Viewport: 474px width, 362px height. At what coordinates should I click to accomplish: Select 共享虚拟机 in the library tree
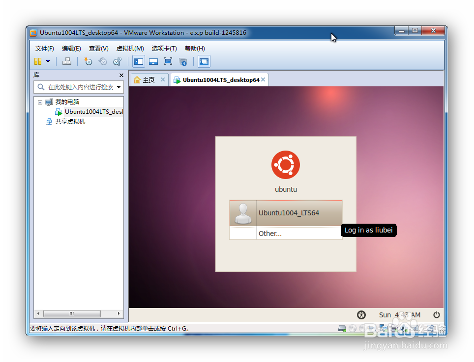pos(70,122)
